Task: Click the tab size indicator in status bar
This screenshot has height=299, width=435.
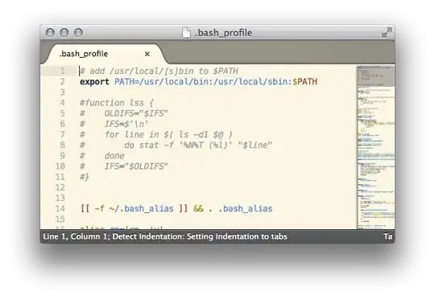Action: 388,236
